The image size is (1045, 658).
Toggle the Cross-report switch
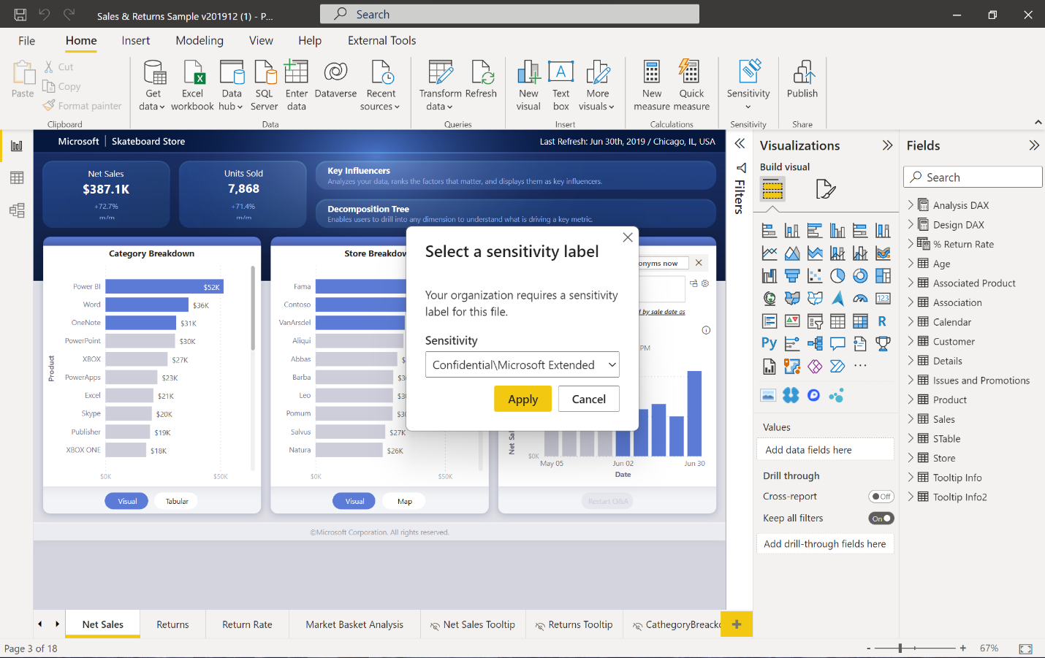pyautogui.click(x=881, y=497)
